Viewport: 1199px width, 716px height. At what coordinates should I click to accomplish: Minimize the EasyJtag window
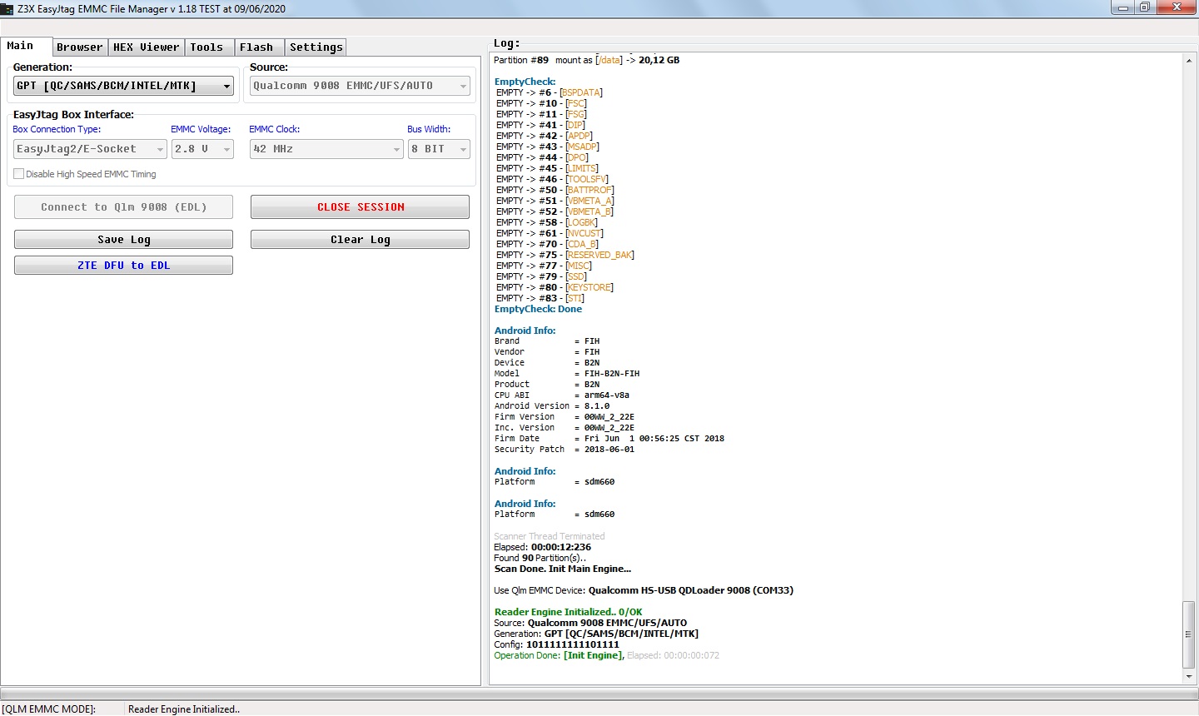click(x=1122, y=7)
